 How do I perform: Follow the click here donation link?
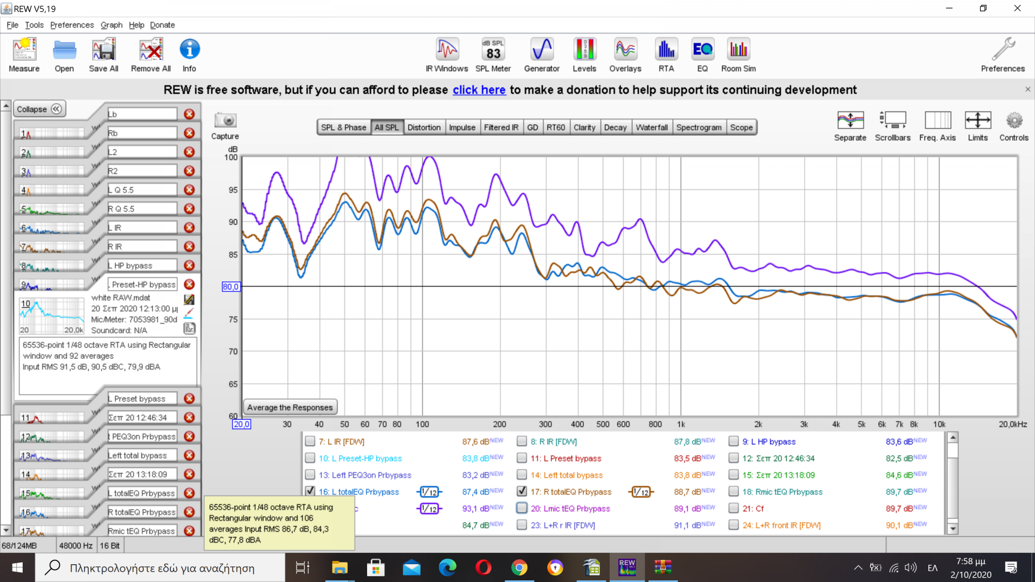tap(479, 90)
